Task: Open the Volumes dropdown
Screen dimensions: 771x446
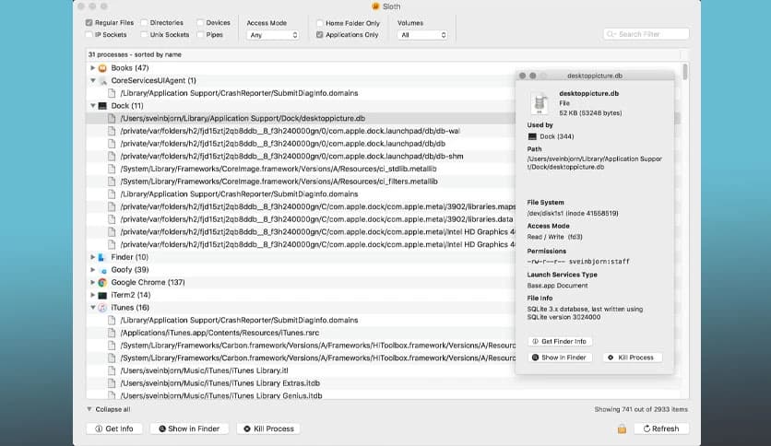Action: (422, 35)
